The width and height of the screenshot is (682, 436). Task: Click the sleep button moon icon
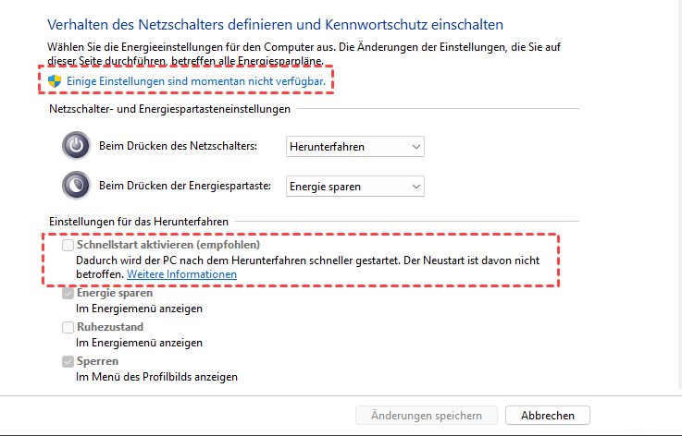tap(76, 186)
